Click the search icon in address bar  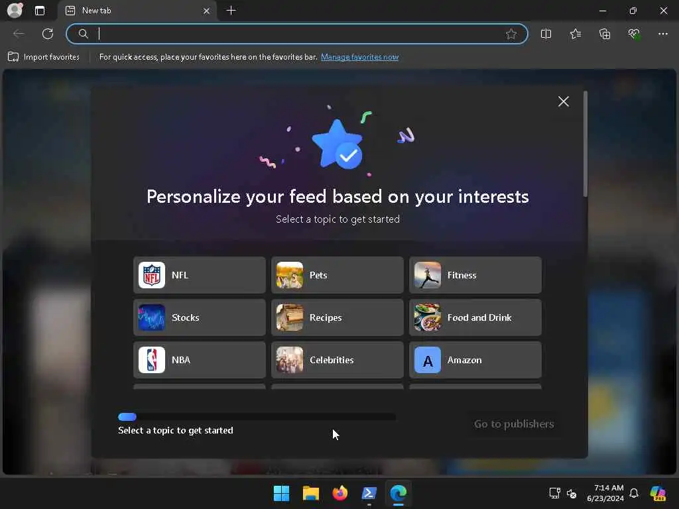[x=83, y=34]
